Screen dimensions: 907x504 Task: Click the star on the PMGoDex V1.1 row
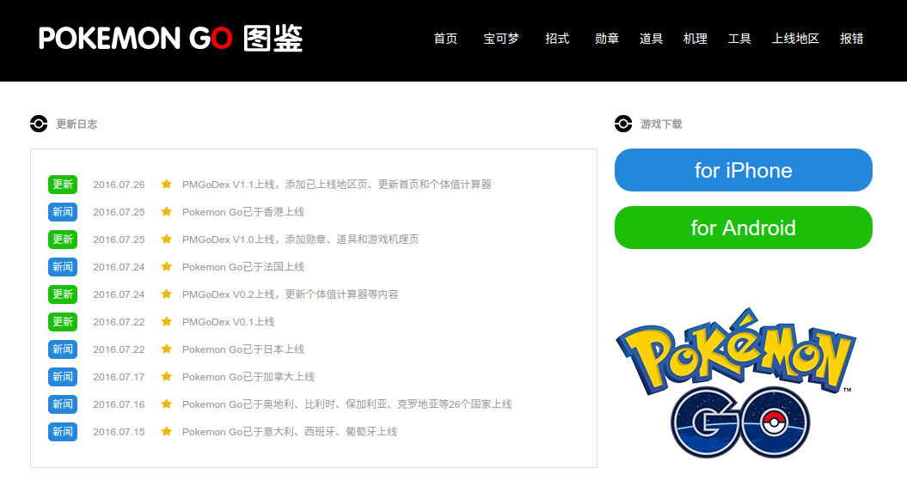pos(167,184)
